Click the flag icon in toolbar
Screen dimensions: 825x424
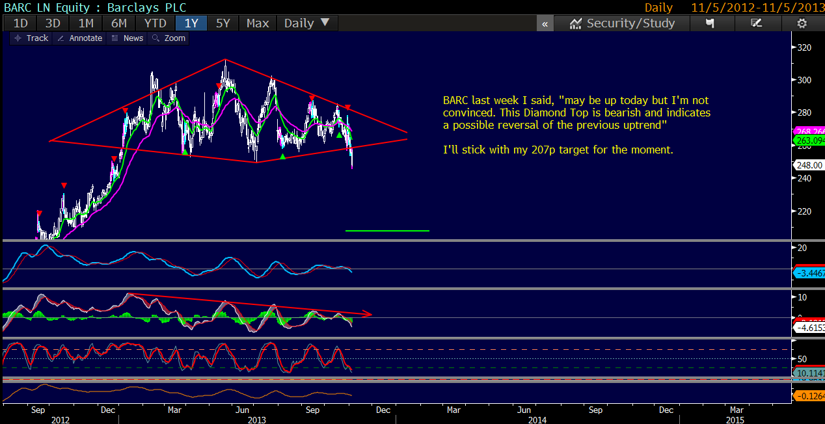(710, 23)
